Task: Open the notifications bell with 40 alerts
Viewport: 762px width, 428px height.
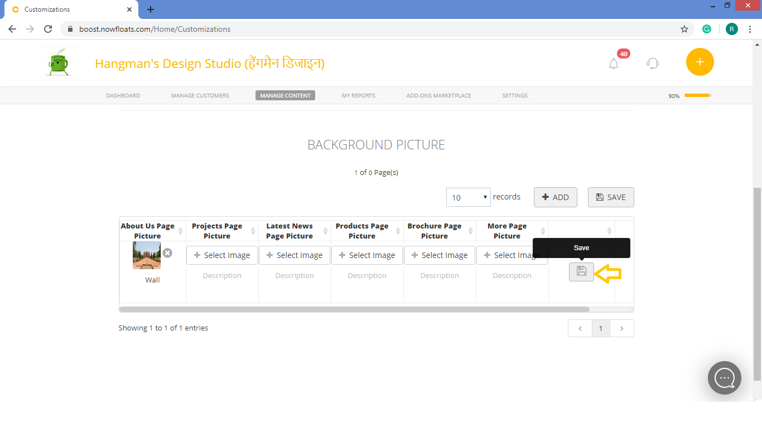Action: [x=613, y=63]
